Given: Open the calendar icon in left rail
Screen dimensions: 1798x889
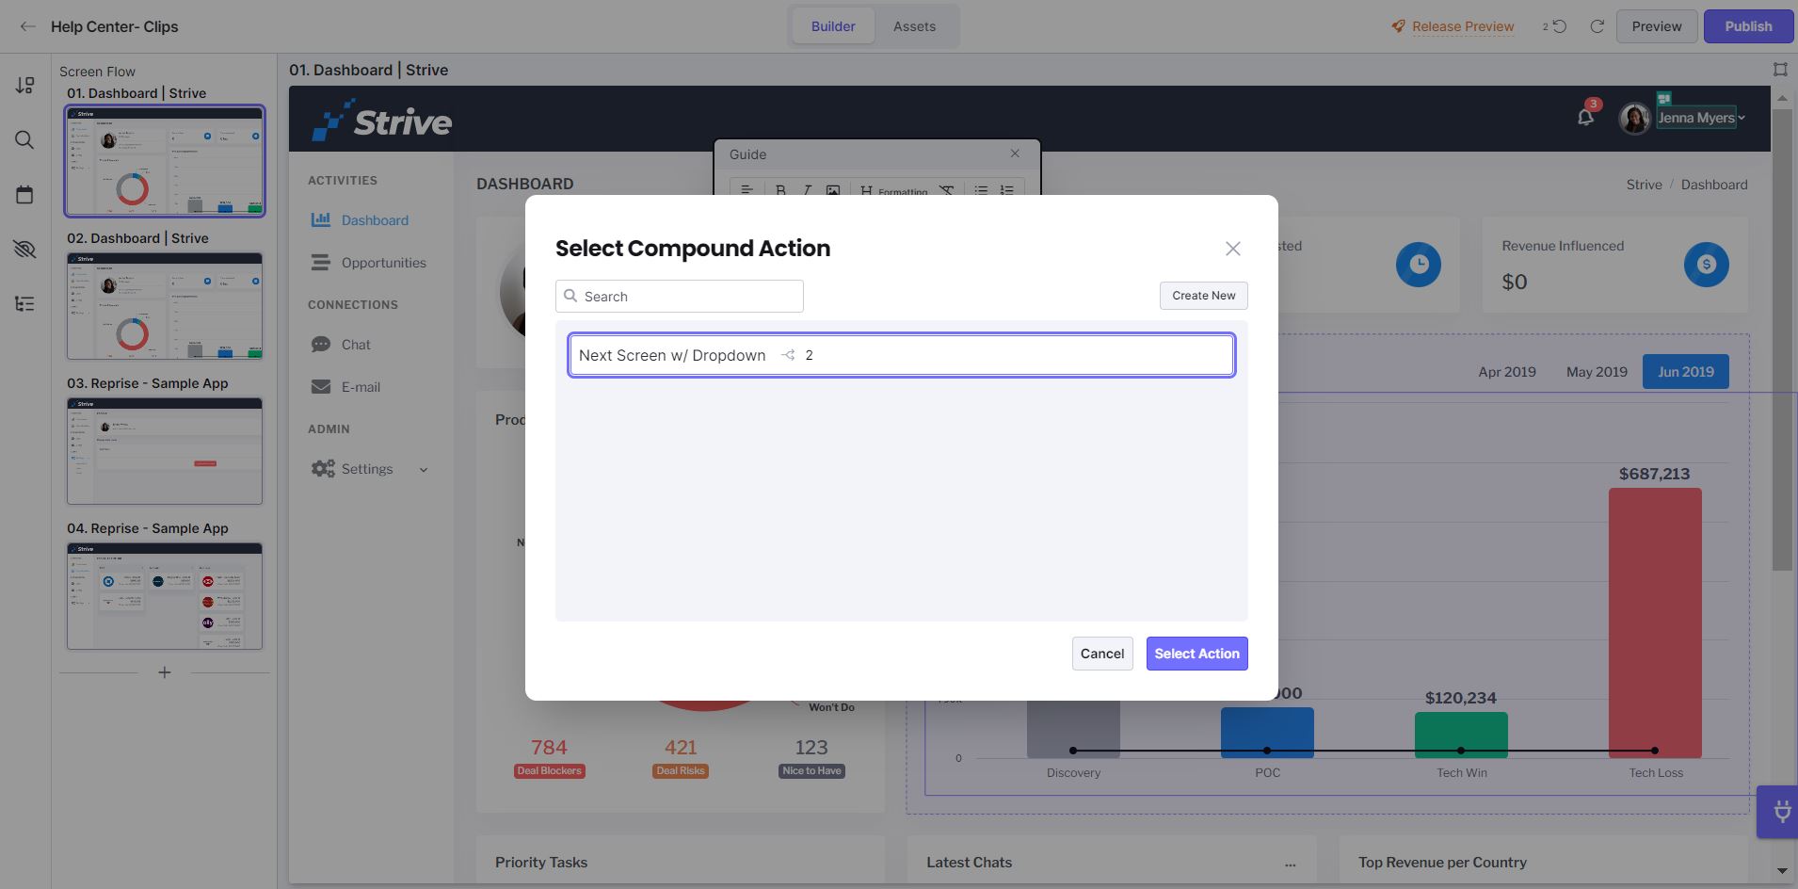Looking at the screenshot, I should pos(24,195).
